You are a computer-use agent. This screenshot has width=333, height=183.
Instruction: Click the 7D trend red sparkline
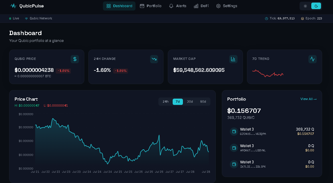pyautogui.click(x=268, y=73)
